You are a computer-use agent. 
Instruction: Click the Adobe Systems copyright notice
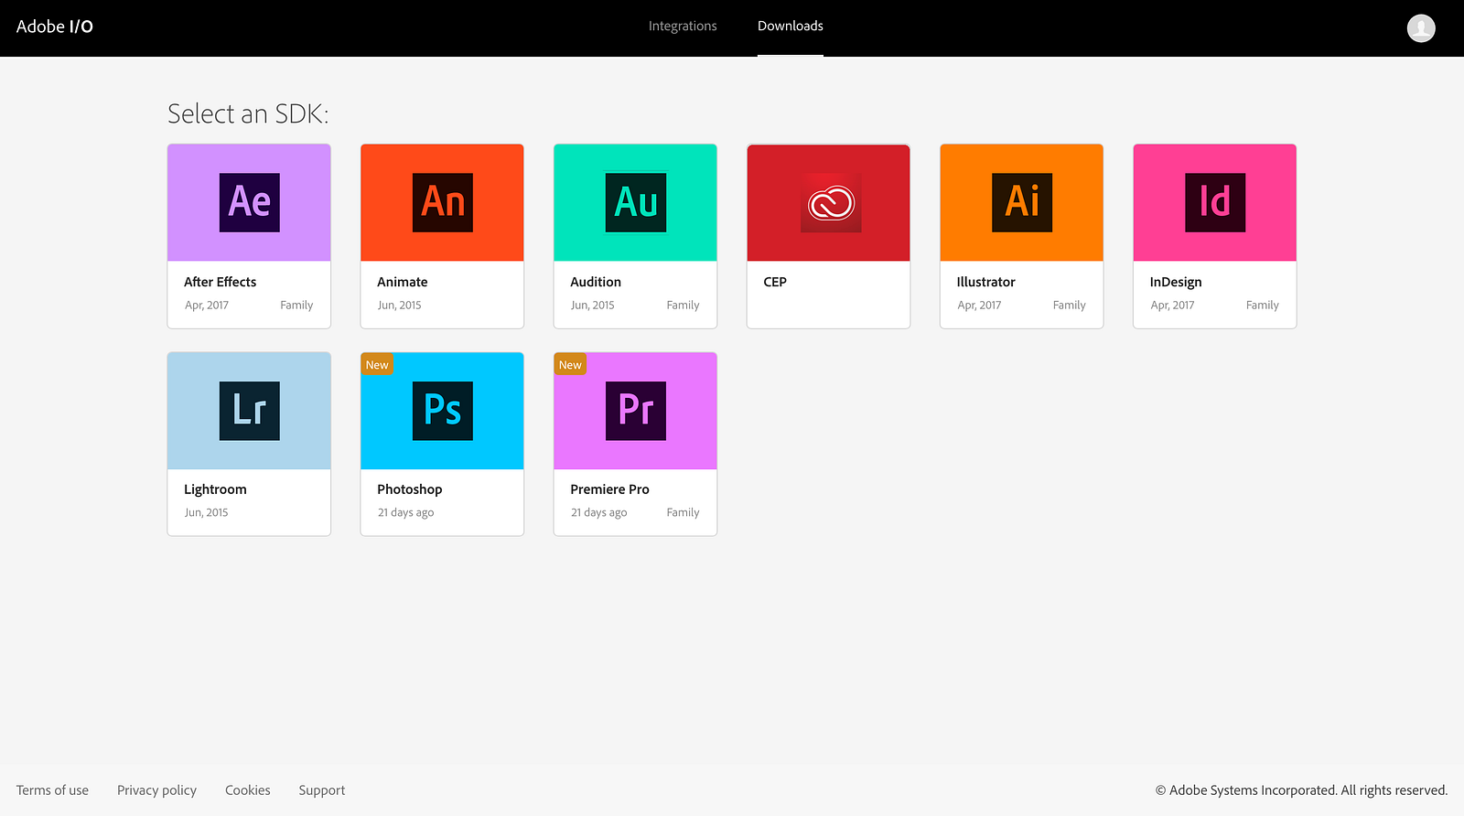[x=1301, y=790]
